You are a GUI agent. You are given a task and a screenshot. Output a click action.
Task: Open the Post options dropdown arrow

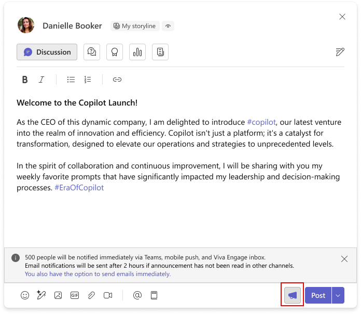[338, 295]
